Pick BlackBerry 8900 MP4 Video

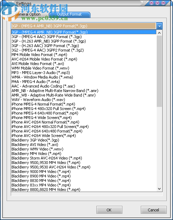84,176
